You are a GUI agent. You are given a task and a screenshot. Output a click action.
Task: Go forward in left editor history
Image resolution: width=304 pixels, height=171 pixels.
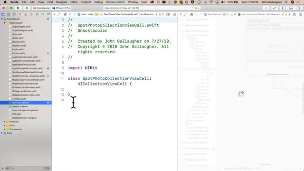click(x=74, y=14)
